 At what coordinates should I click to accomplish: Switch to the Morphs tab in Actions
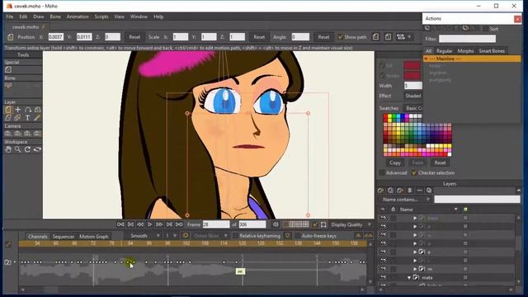click(x=465, y=51)
